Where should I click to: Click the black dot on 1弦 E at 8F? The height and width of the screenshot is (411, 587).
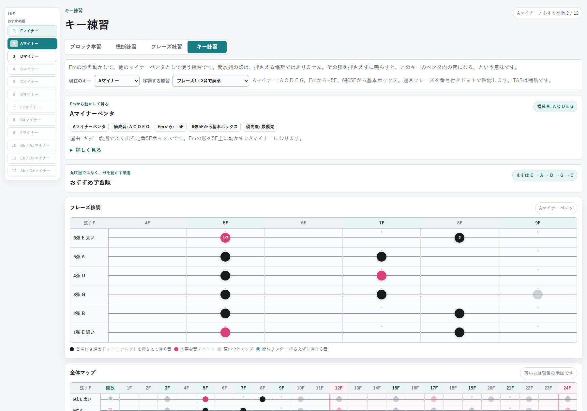(459, 332)
